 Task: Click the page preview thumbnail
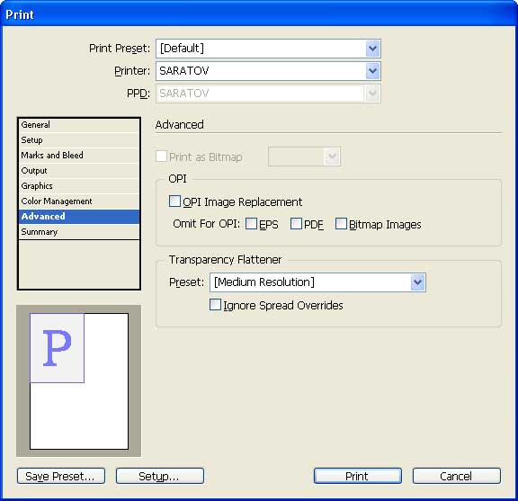pos(79,381)
